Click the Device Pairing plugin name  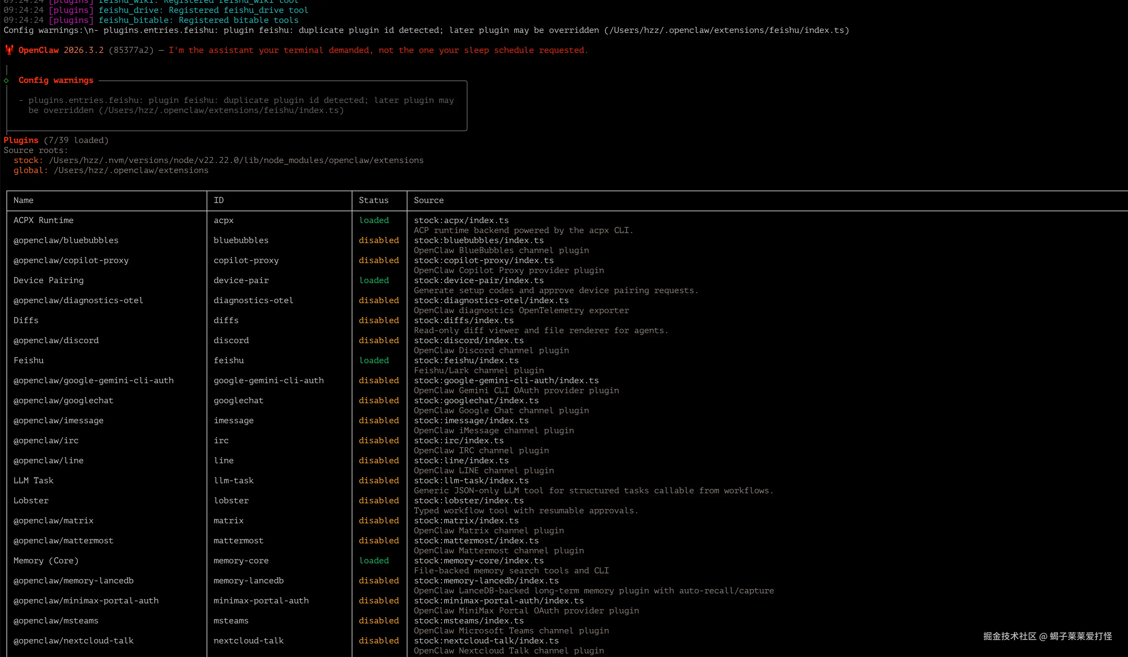(48, 280)
